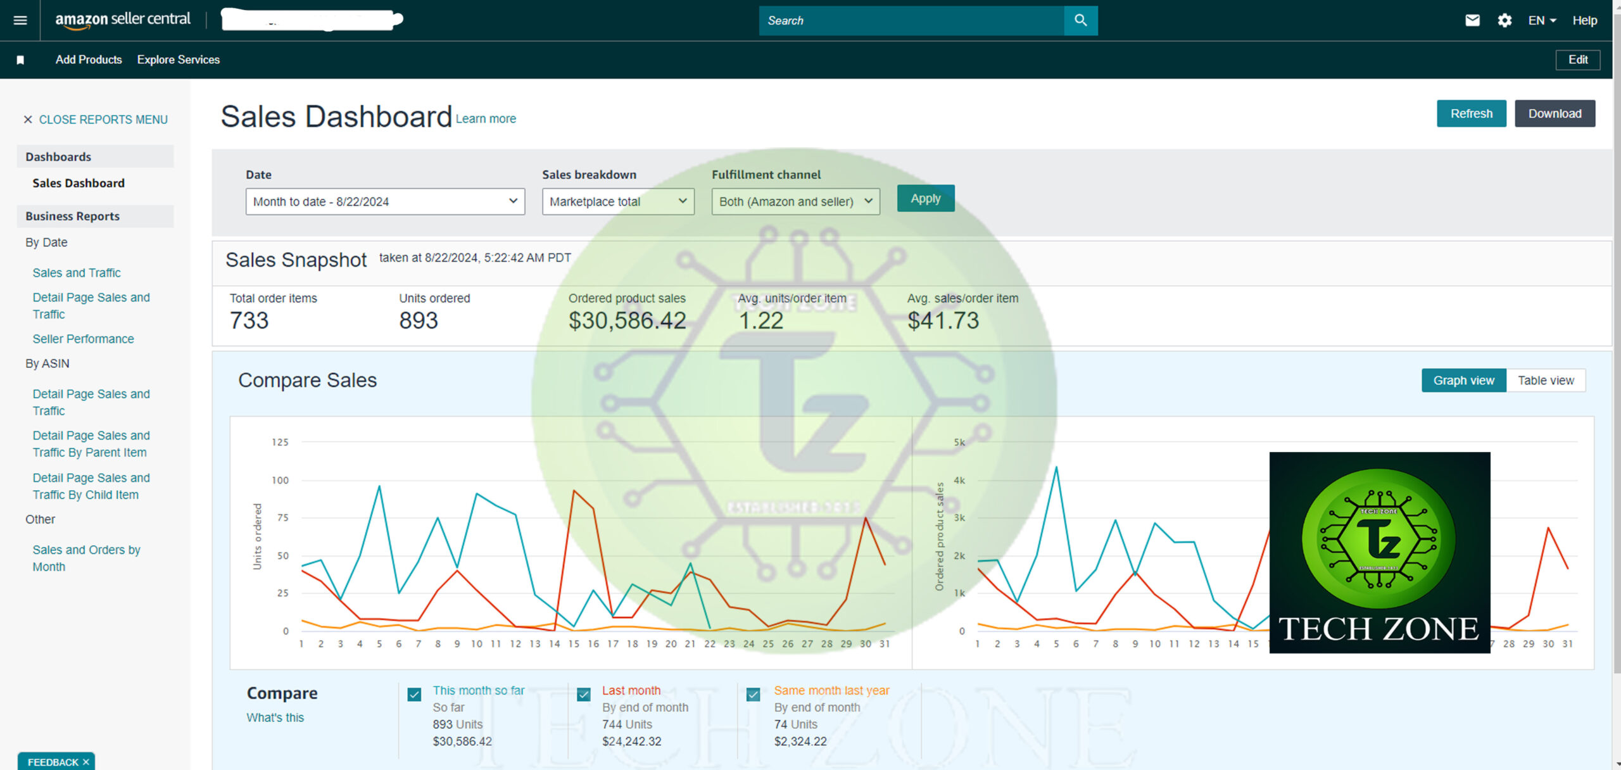
Task: Toggle Same month last year checkbox
Action: click(x=753, y=695)
